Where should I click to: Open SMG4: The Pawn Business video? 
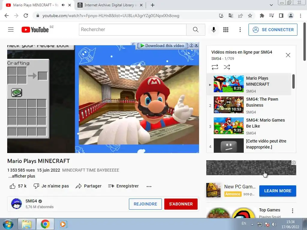(249, 105)
